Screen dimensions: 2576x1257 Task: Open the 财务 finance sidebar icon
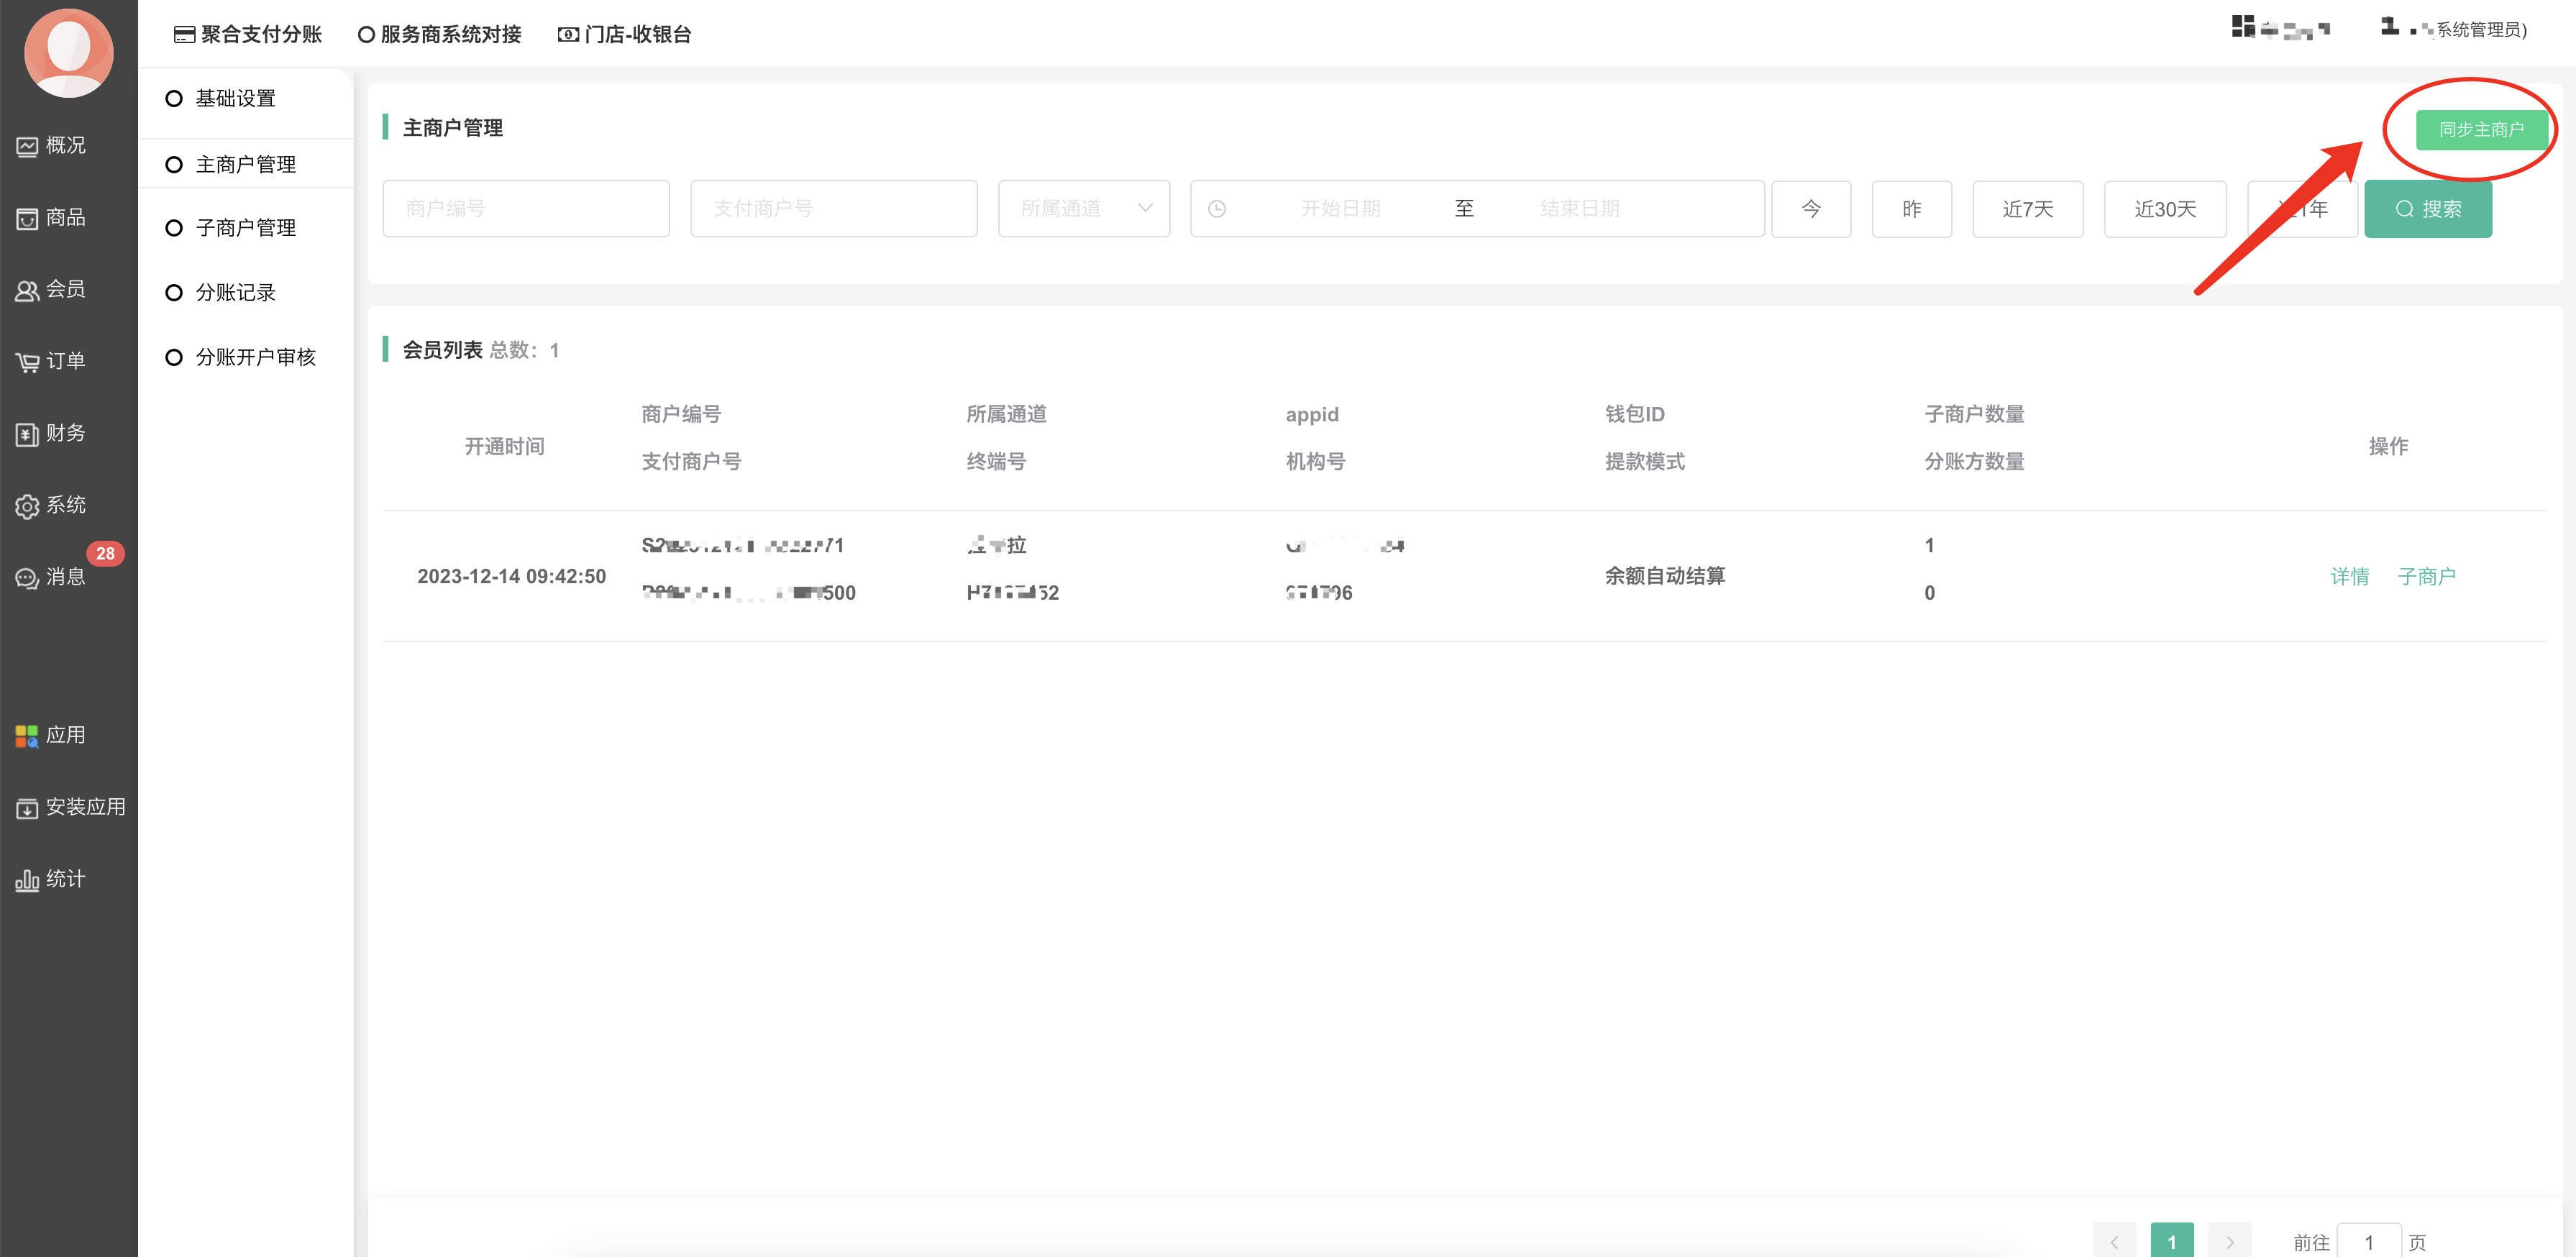pyautogui.click(x=28, y=434)
